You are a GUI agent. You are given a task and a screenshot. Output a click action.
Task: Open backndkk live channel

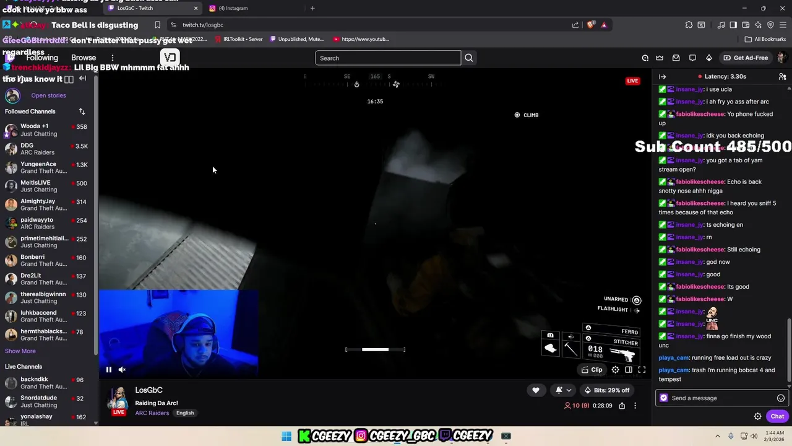click(x=47, y=383)
